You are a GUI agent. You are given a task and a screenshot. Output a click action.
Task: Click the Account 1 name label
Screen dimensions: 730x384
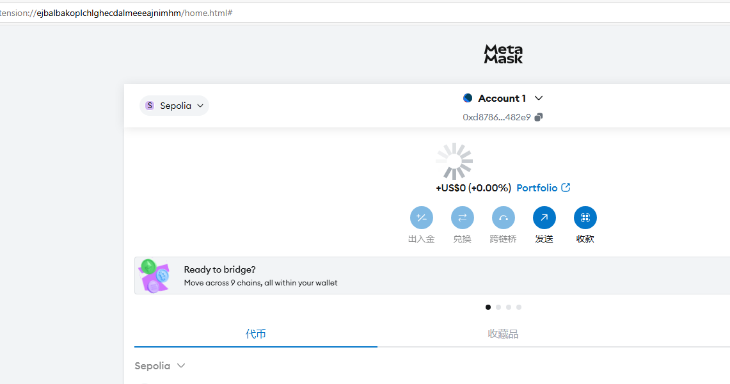pos(502,98)
